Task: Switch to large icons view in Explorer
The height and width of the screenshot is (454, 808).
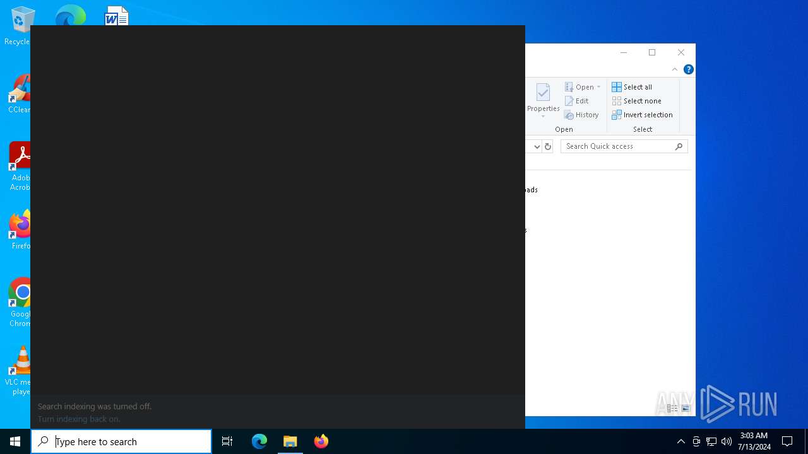Action: (x=686, y=409)
